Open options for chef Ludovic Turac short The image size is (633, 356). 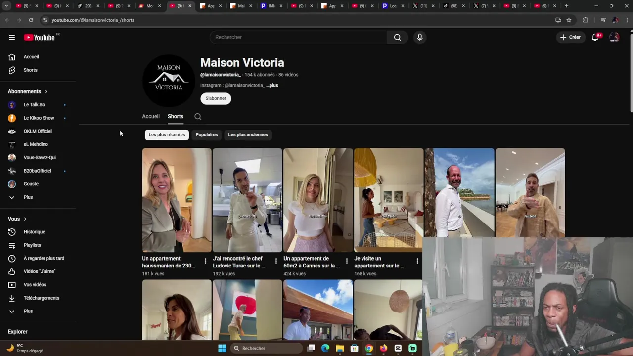[x=276, y=261]
